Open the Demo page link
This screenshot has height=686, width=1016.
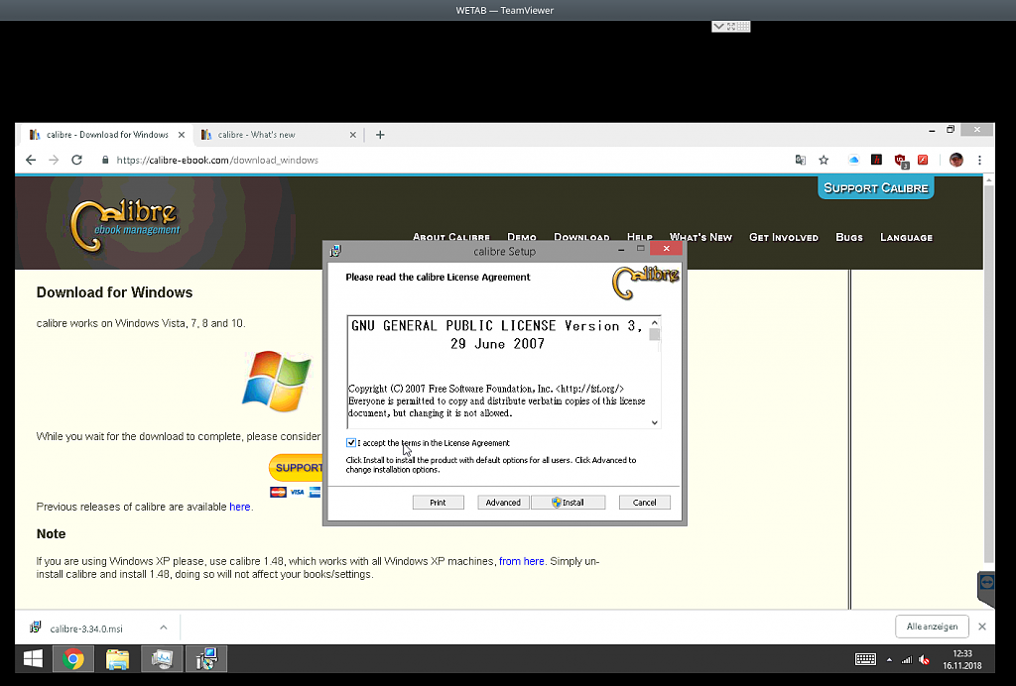[x=522, y=238]
